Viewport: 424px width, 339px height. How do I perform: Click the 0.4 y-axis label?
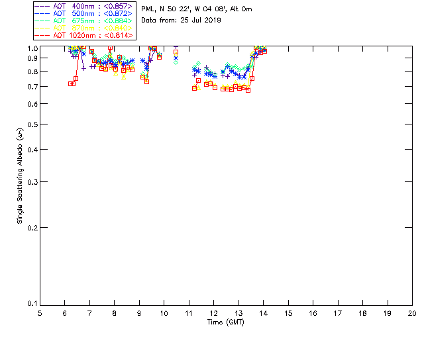(32, 150)
